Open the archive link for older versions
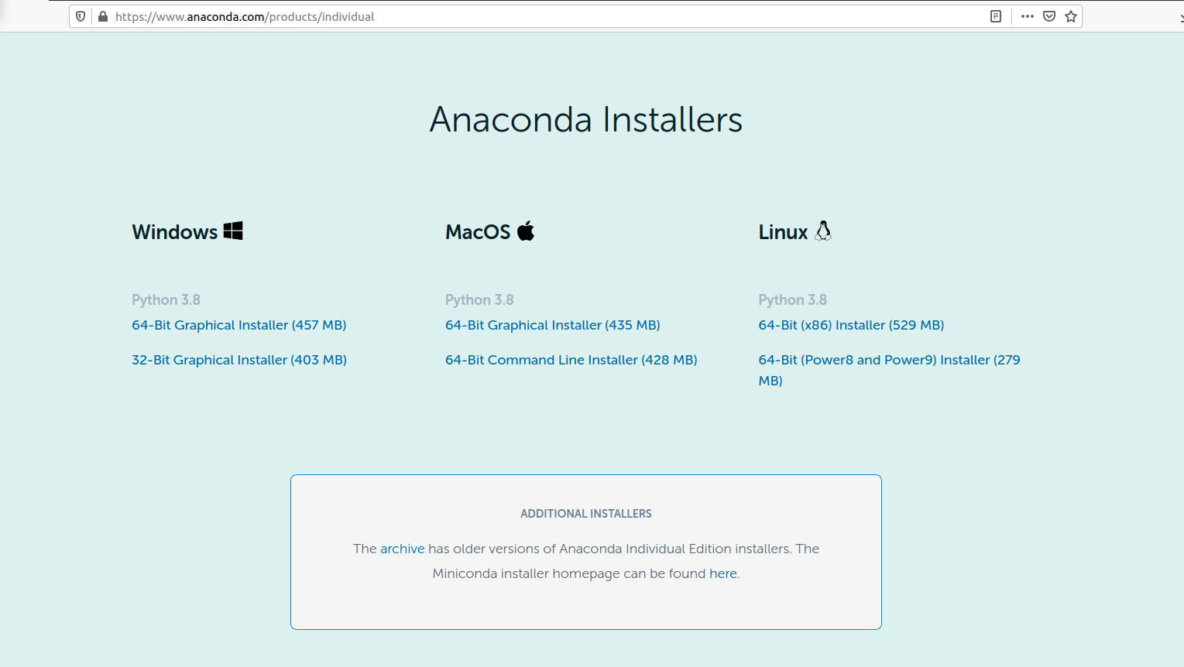This screenshot has width=1184, height=667. tap(402, 549)
